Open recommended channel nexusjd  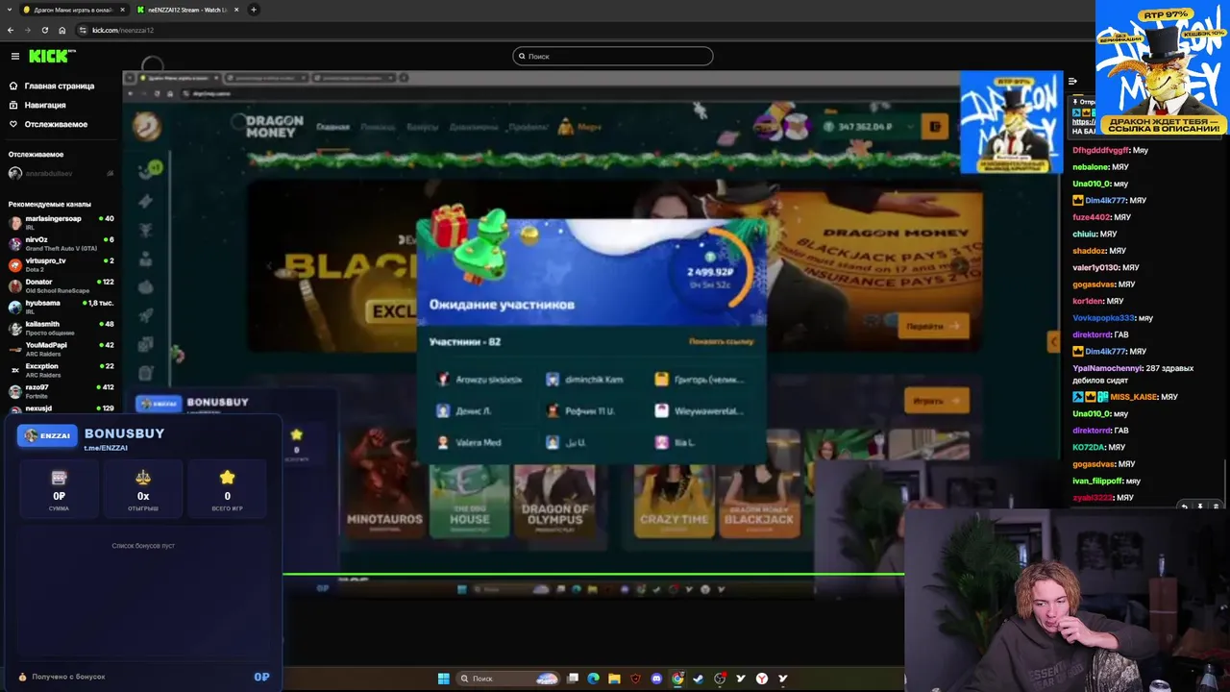(x=61, y=409)
